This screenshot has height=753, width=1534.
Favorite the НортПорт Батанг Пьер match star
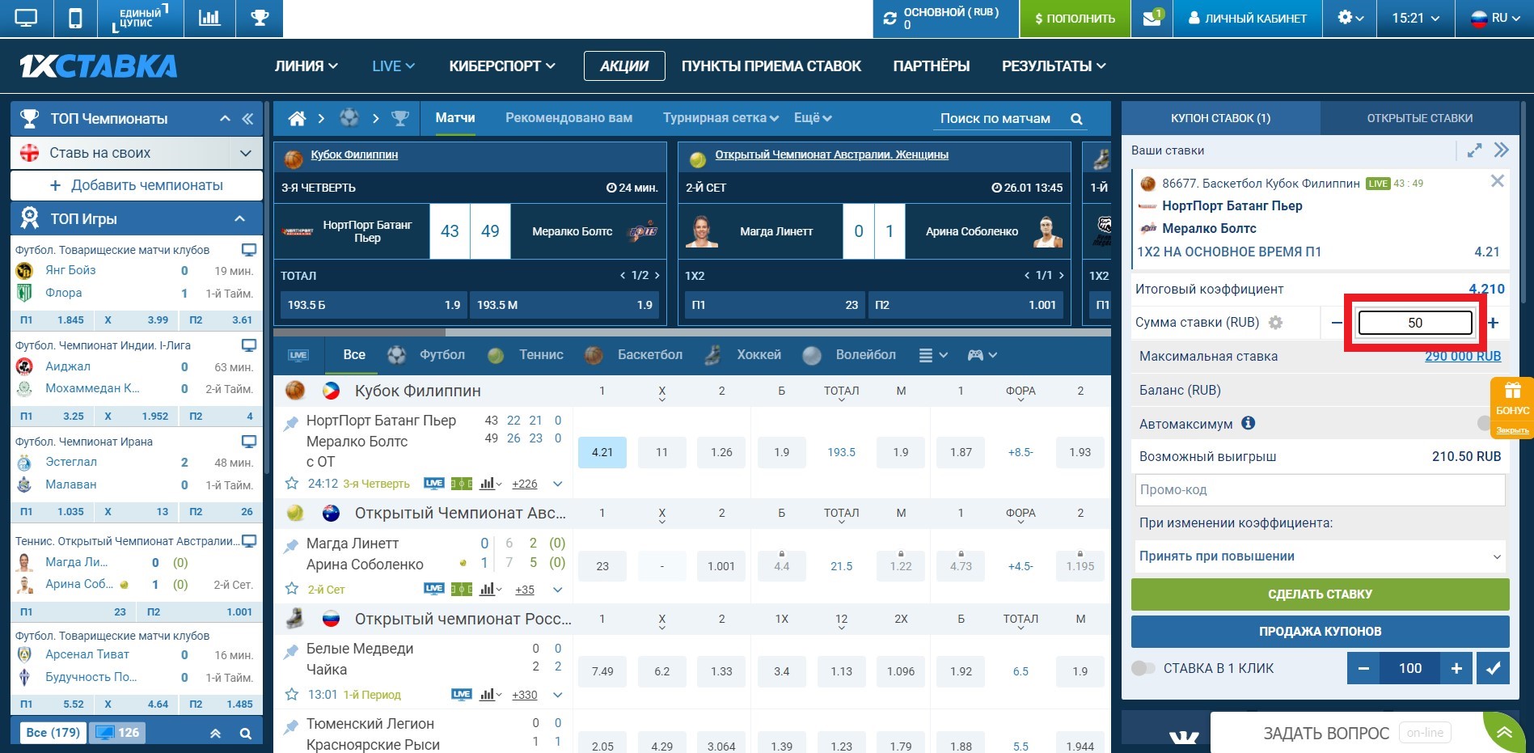click(292, 484)
